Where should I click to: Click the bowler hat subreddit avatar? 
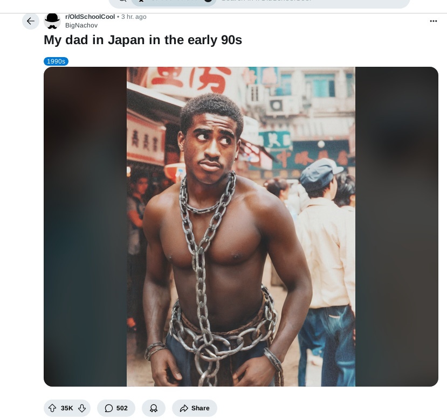point(52,21)
